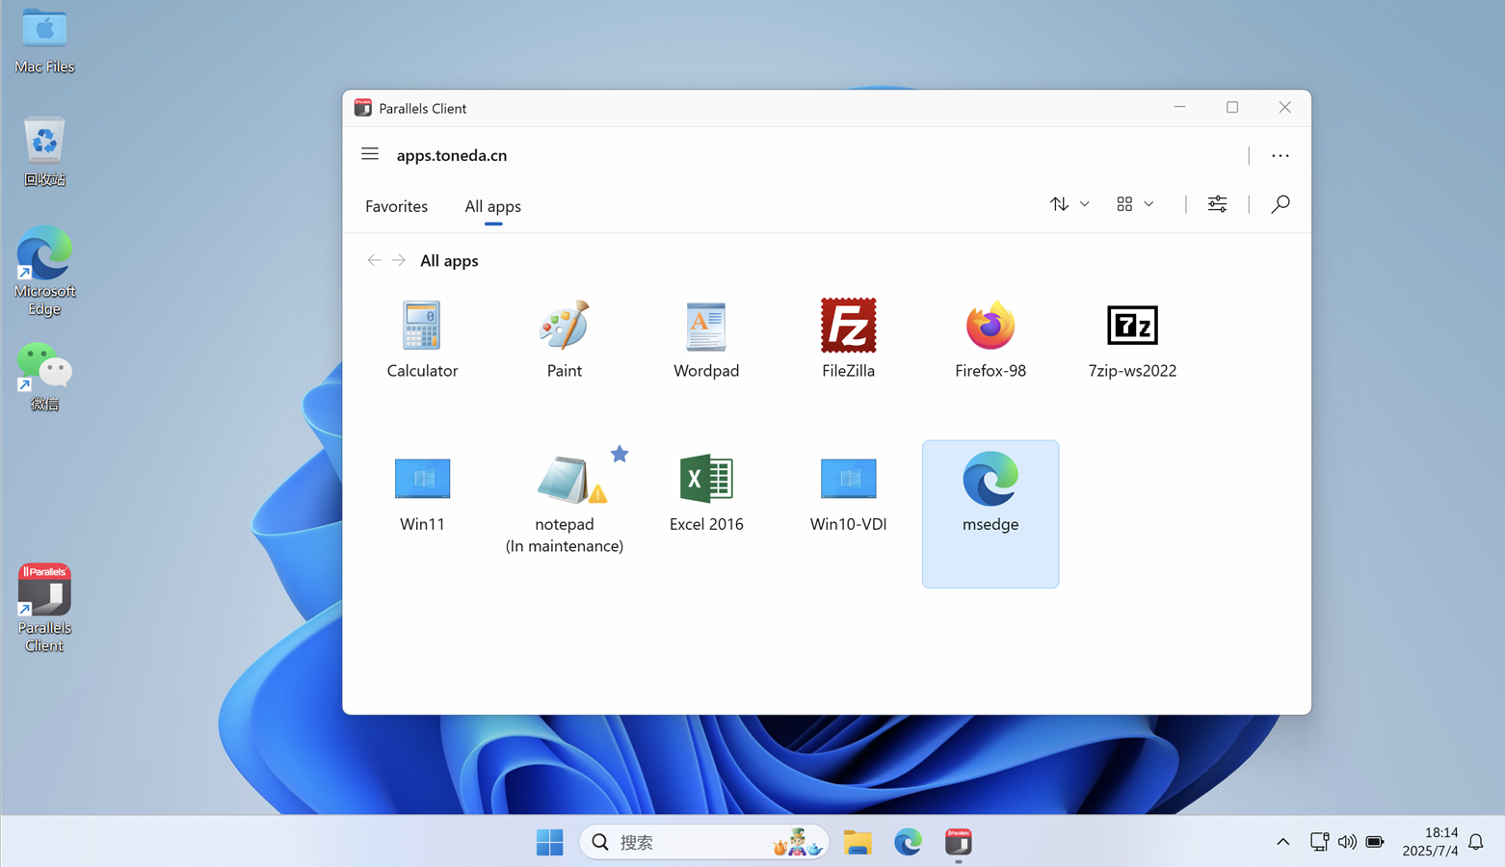Screen dimensions: 1505x867
Task: Click the search magnifier in Parallels Client
Action: [1280, 204]
